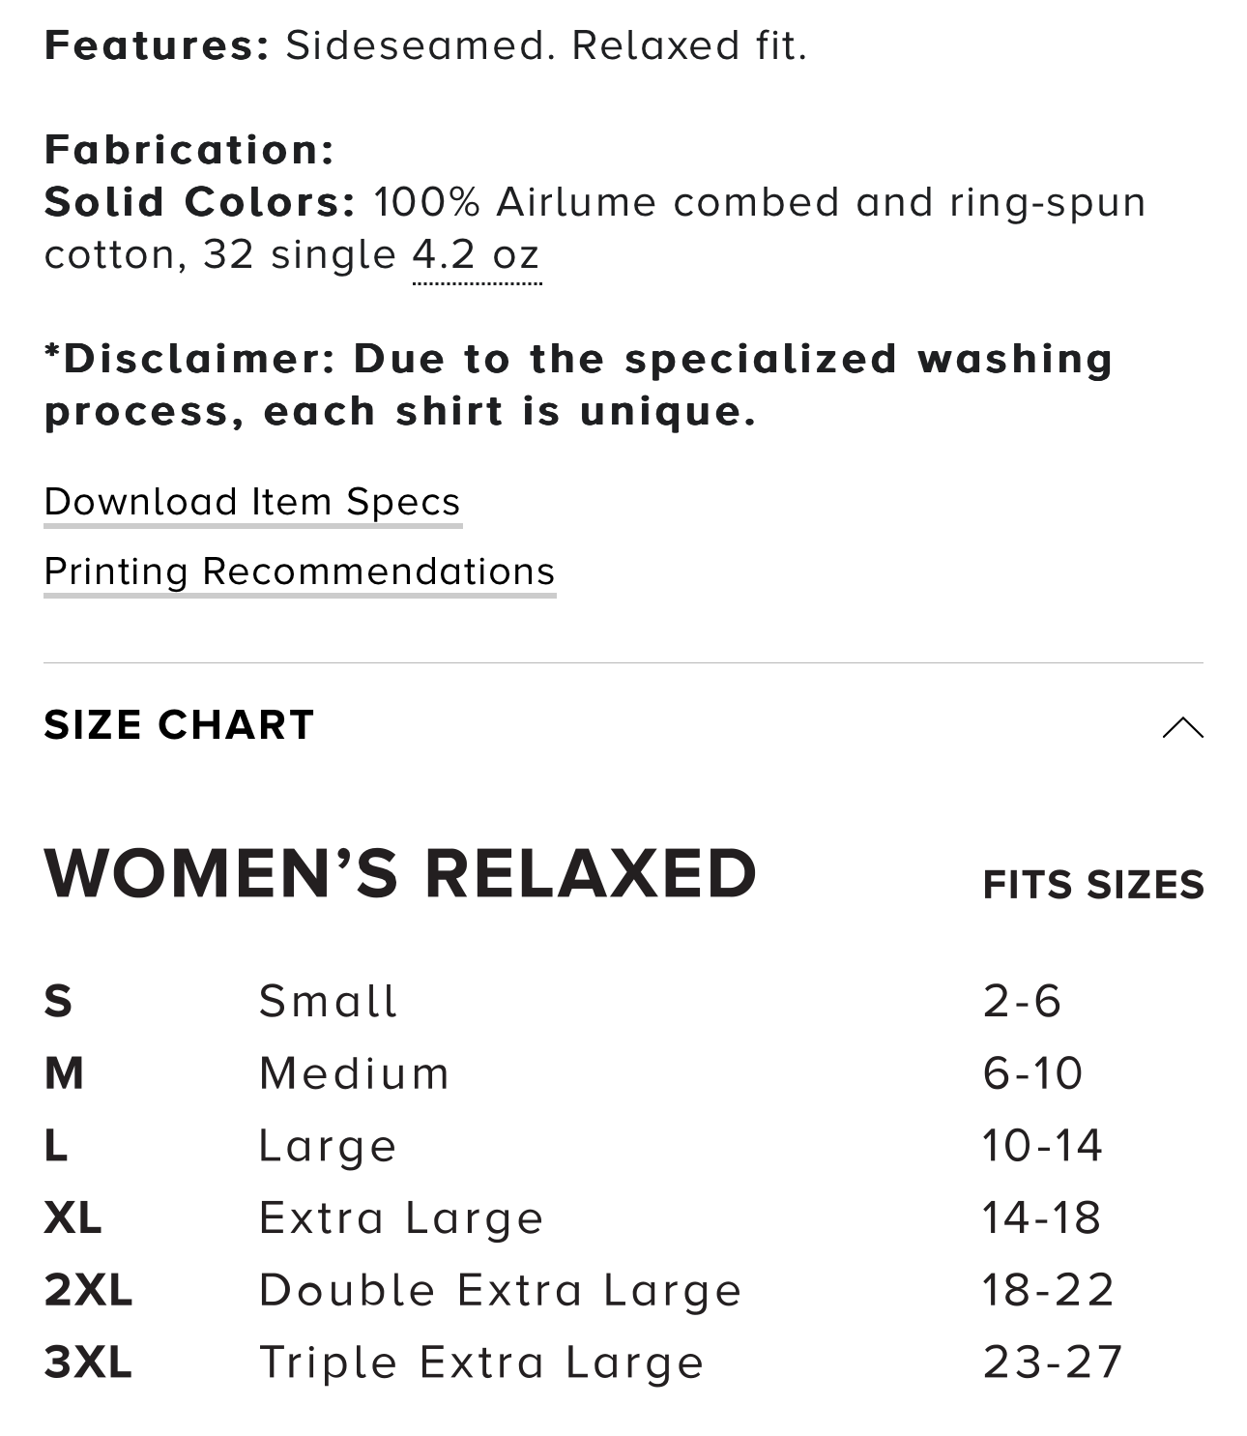1247x1436 pixels.
Task: Click the bold XL size abbreviation
Action: click(x=72, y=1217)
